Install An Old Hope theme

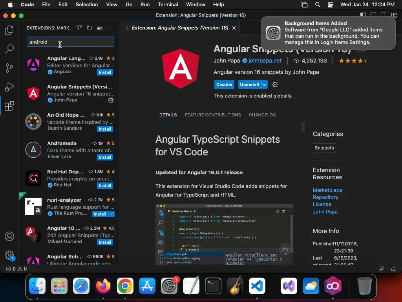tap(105, 129)
